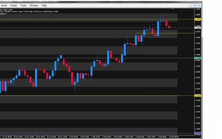Select the 10 Feb 00:00 time label
The width and height of the screenshot is (222, 139).
[174, 137]
